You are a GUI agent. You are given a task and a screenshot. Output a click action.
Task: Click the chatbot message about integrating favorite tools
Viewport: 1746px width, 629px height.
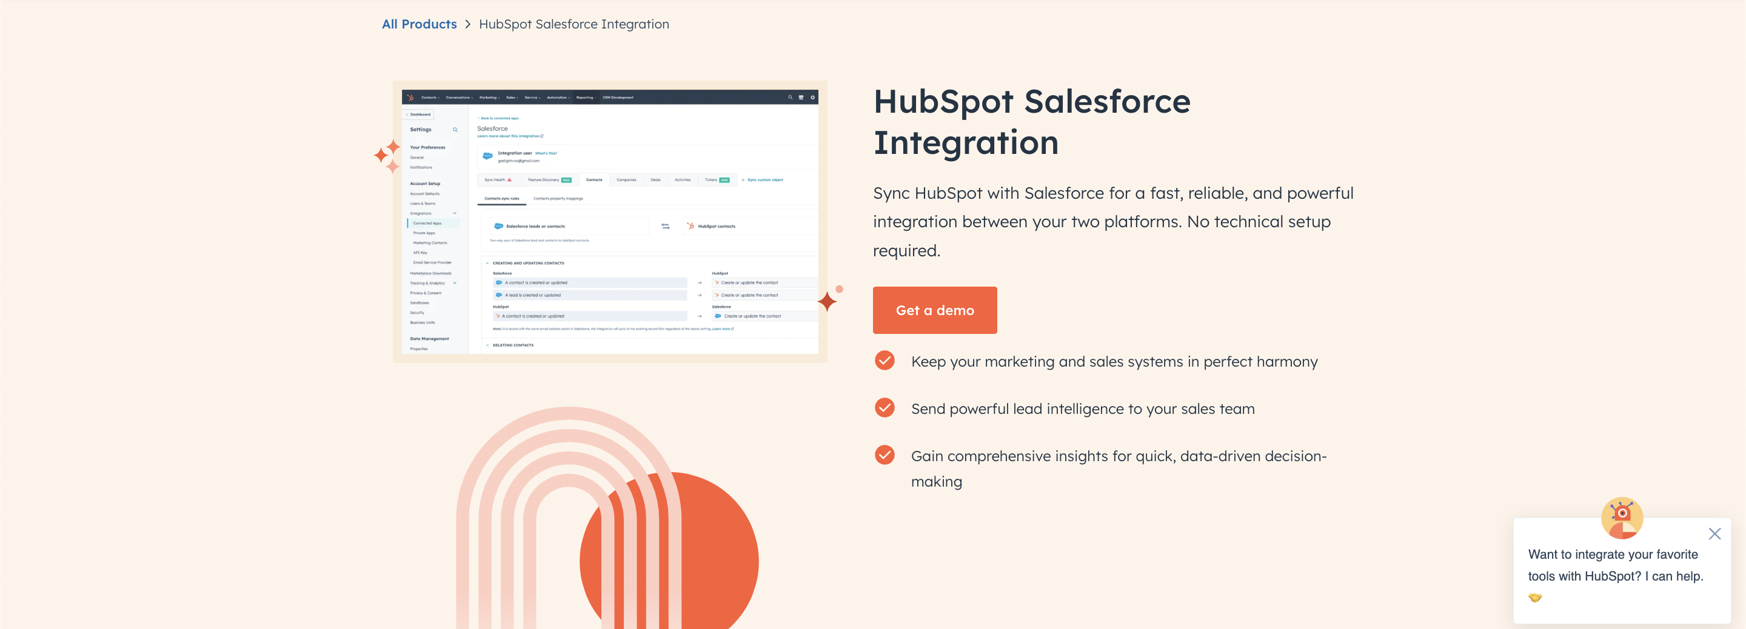coord(1614,565)
